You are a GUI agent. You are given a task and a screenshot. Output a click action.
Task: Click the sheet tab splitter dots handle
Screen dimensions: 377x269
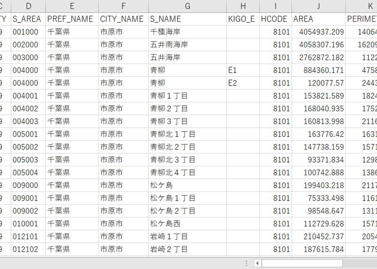click(x=246, y=263)
